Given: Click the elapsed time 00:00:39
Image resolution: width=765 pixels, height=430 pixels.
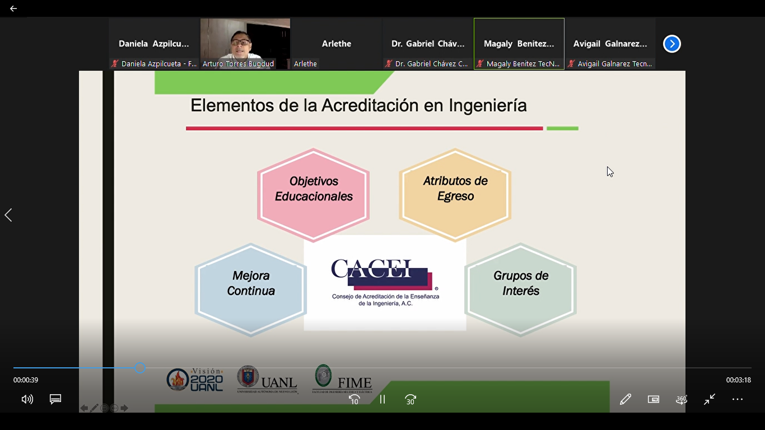Looking at the screenshot, I should [26, 380].
